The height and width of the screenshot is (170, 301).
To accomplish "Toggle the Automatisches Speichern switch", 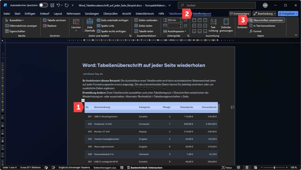I will point(44,5).
